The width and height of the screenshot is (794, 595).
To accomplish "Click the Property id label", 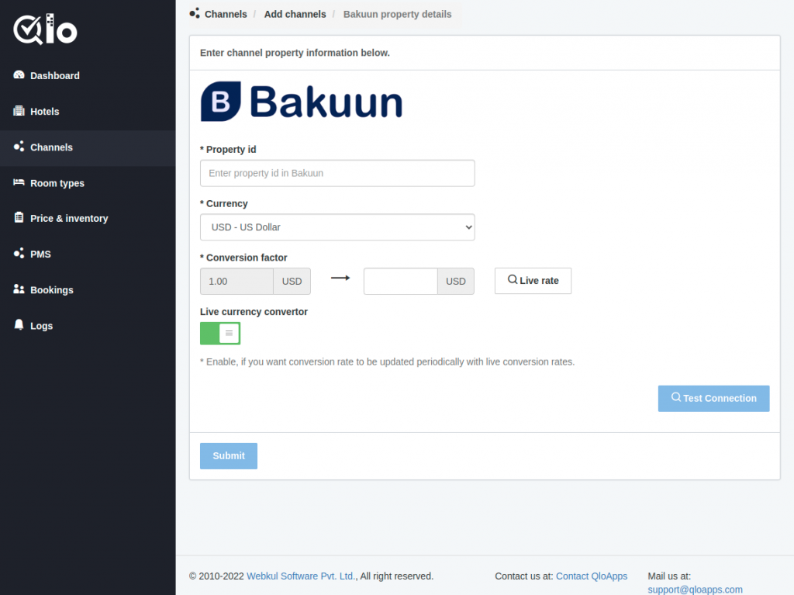I will tap(229, 150).
